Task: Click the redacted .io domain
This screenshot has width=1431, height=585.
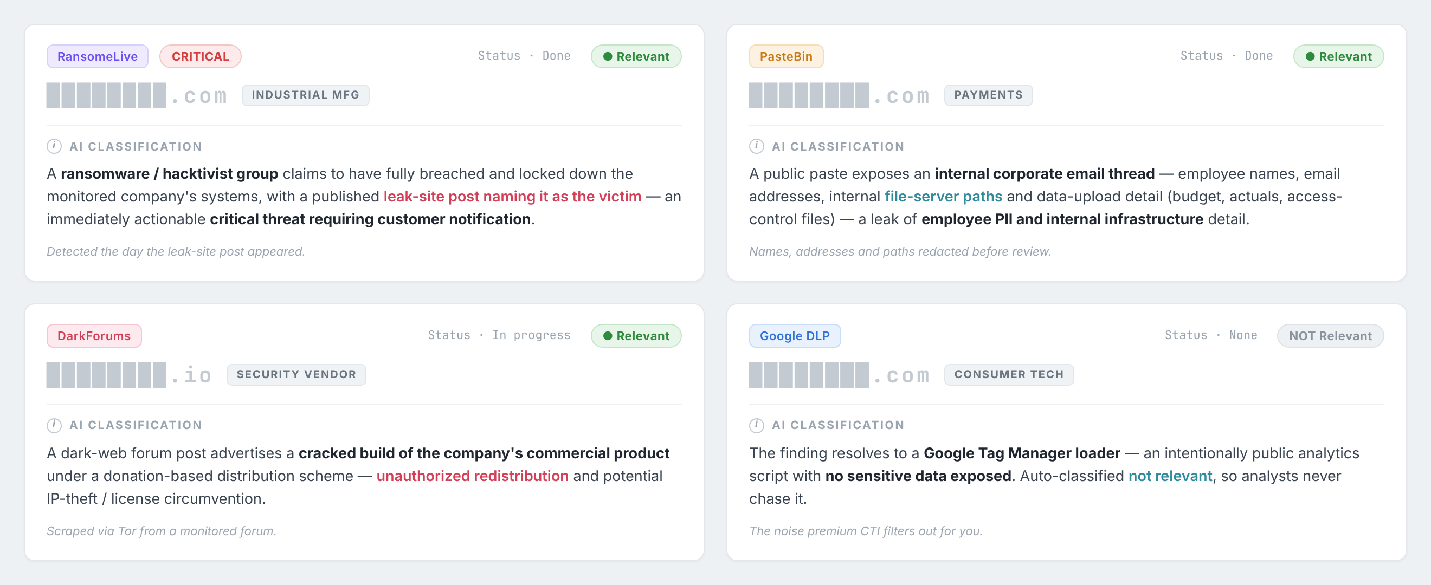Action: point(130,375)
